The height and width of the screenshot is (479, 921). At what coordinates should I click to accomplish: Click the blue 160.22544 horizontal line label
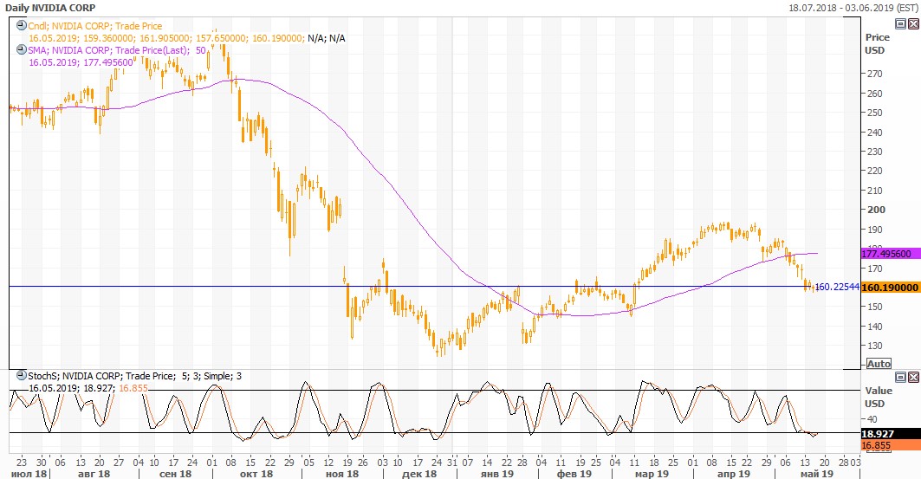(836, 287)
